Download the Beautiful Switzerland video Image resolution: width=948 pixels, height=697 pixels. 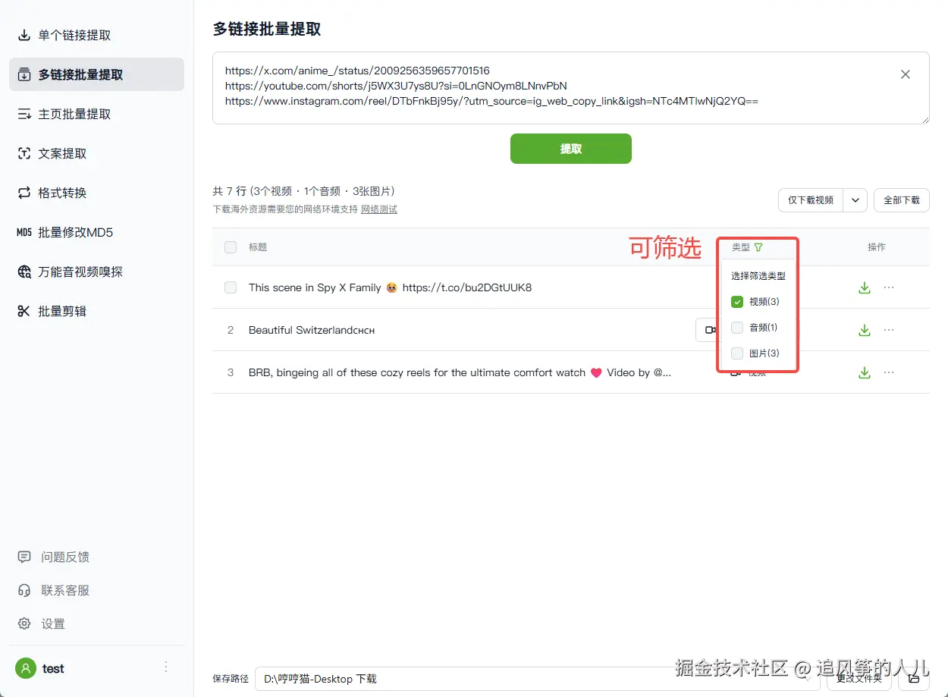click(864, 330)
